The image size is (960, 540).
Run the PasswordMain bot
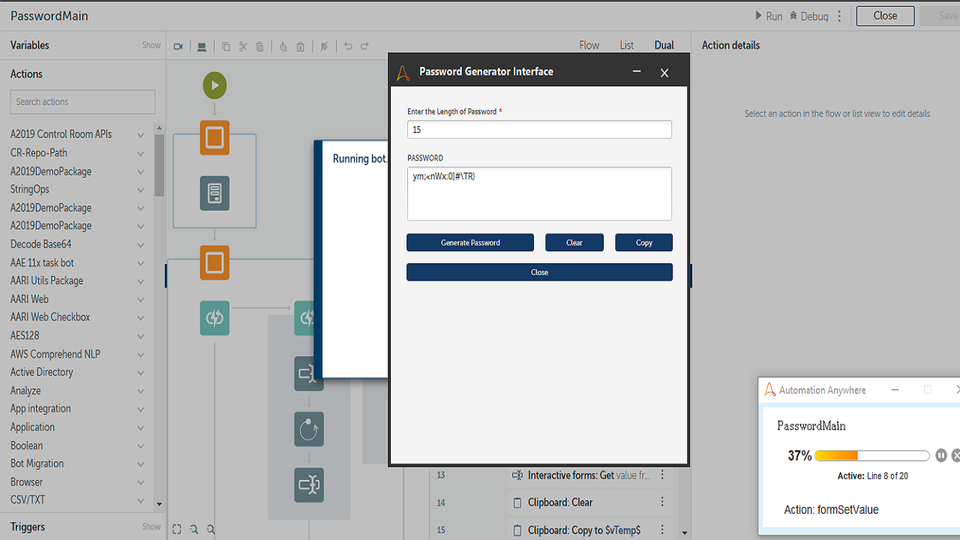[x=769, y=16]
